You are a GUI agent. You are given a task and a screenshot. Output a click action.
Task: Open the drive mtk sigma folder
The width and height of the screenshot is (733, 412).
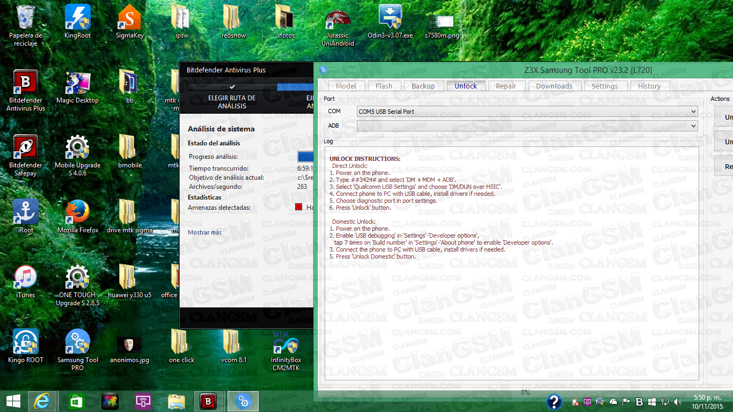click(x=129, y=216)
